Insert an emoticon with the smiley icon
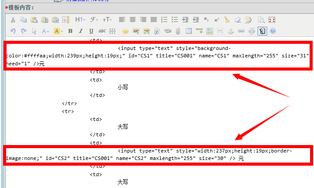The width and height of the screenshot is (314, 188). (126, 31)
